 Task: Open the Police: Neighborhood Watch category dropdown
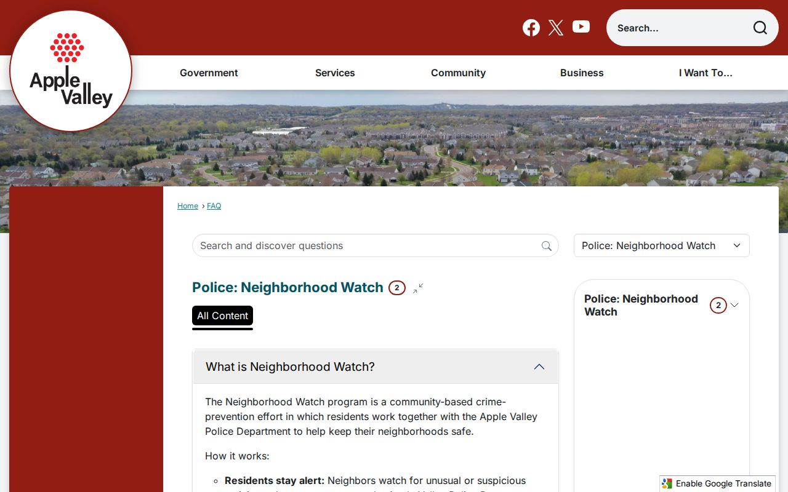[x=662, y=245]
